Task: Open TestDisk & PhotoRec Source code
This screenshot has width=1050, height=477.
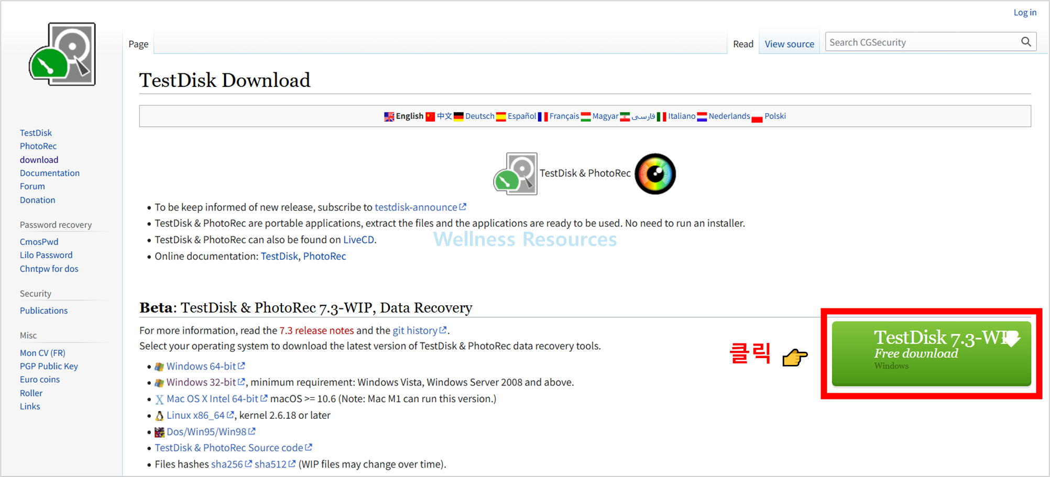Action: point(233,448)
